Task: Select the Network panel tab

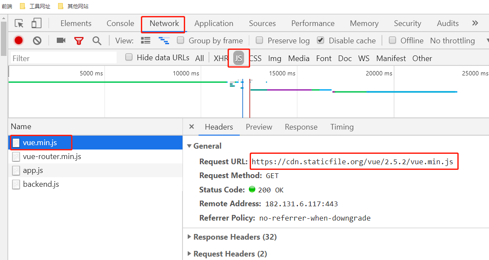Action: [164, 23]
